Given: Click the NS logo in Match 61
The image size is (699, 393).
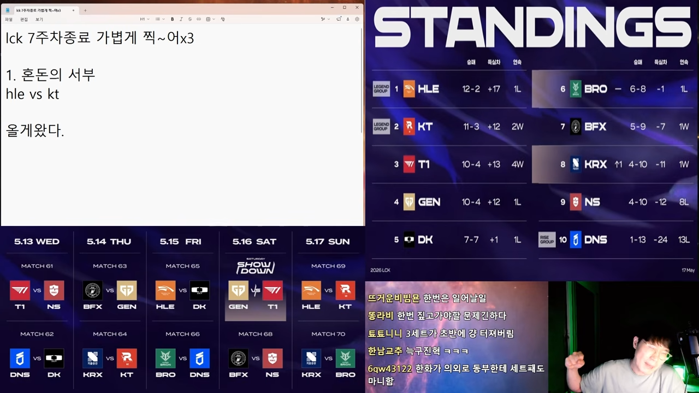Looking at the screenshot, I should coord(54,290).
